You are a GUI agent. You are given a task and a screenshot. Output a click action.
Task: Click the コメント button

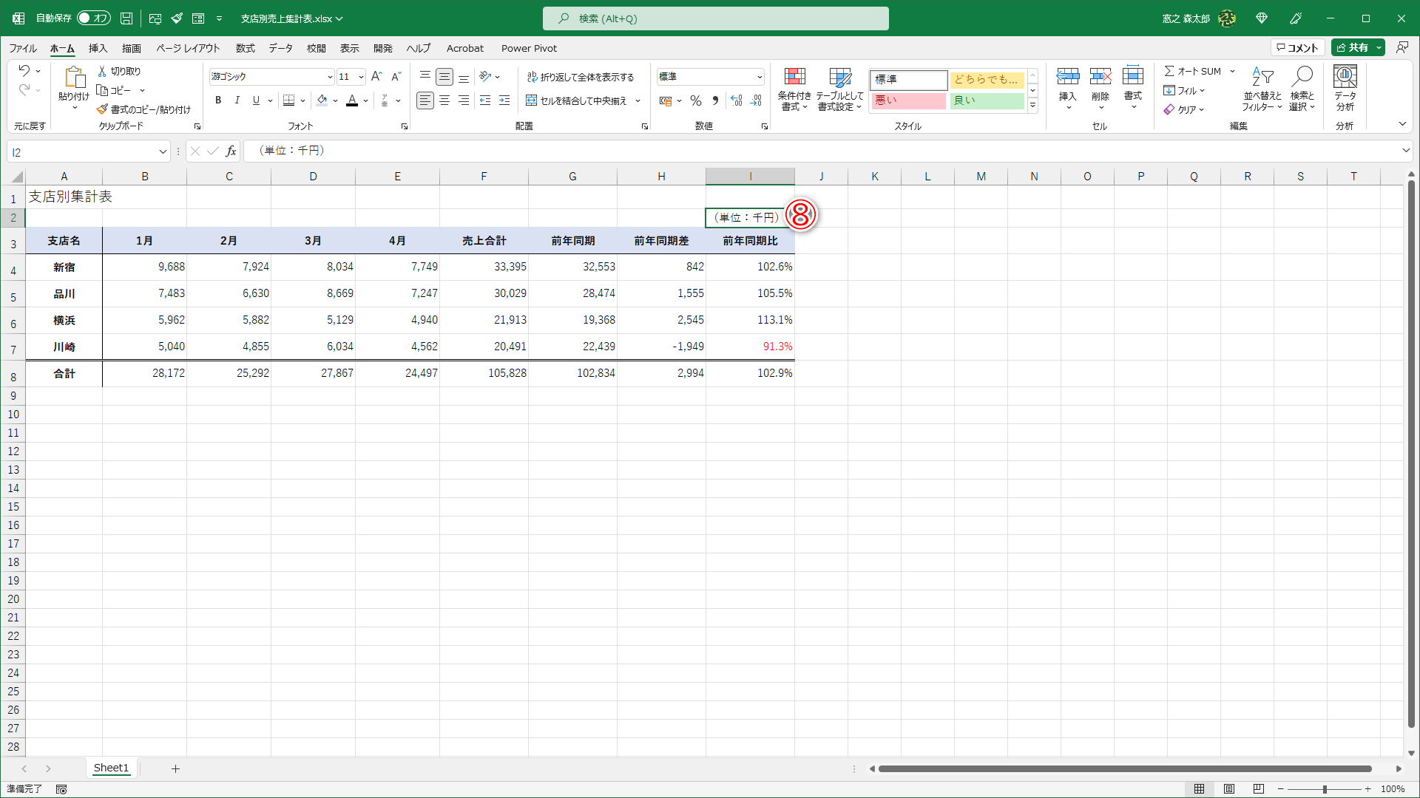pyautogui.click(x=1297, y=47)
